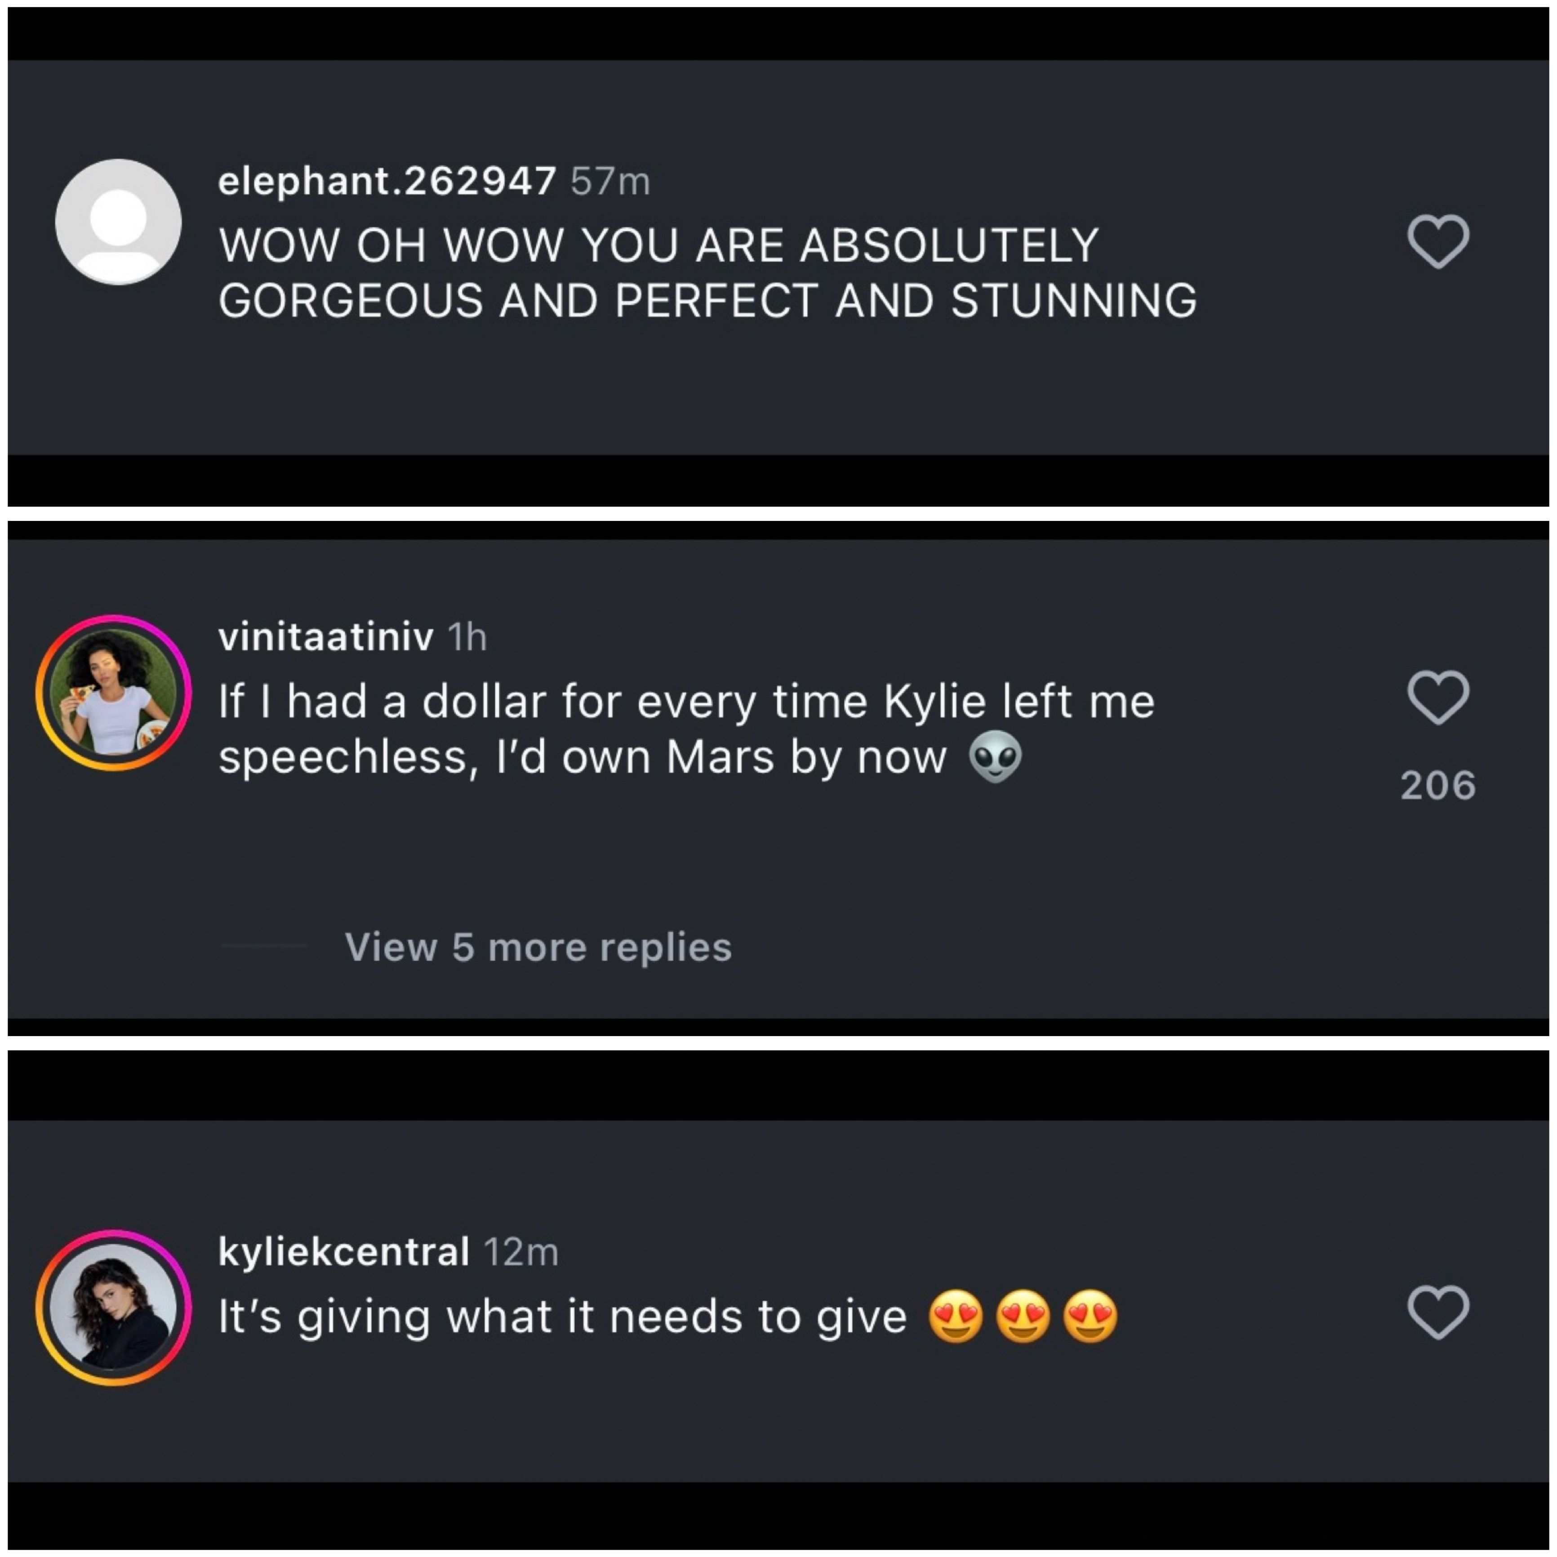Open elephant.262947's default profile avatar
The height and width of the screenshot is (1557, 1557).
point(119,222)
